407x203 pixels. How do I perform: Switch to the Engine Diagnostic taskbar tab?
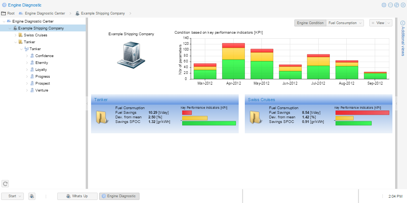(119, 196)
